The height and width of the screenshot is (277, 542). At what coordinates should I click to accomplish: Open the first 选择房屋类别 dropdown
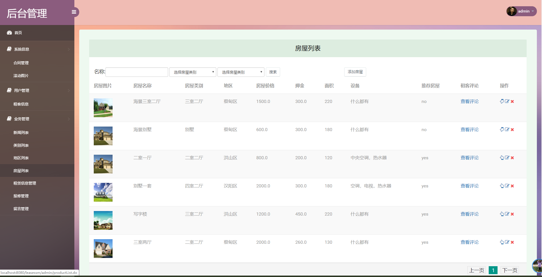[x=193, y=72]
